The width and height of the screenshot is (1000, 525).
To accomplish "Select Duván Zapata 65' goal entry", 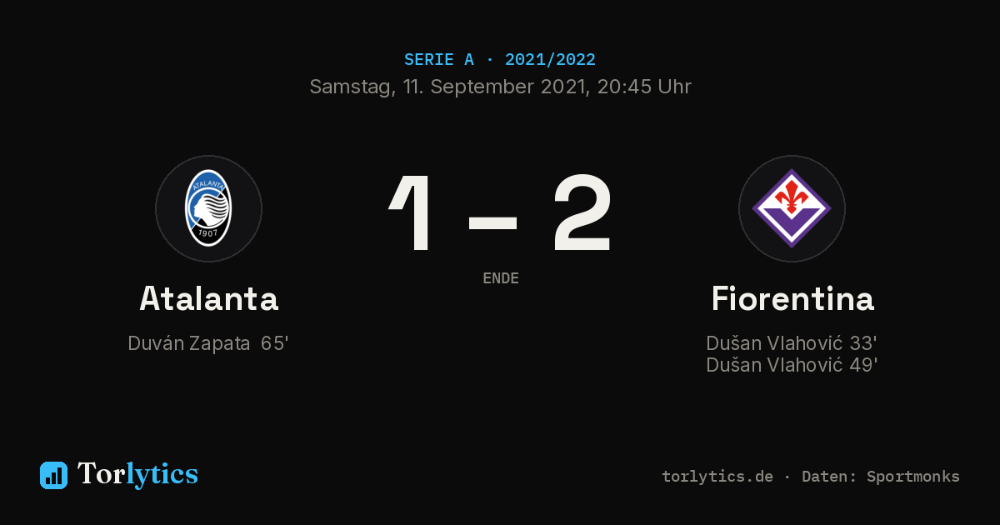I will [x=208, y=343].
